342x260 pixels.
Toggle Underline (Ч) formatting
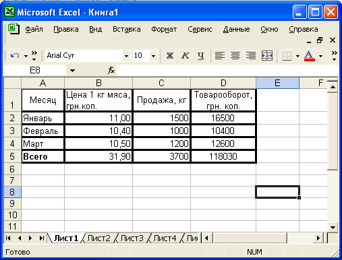click(x=200, y=55)
